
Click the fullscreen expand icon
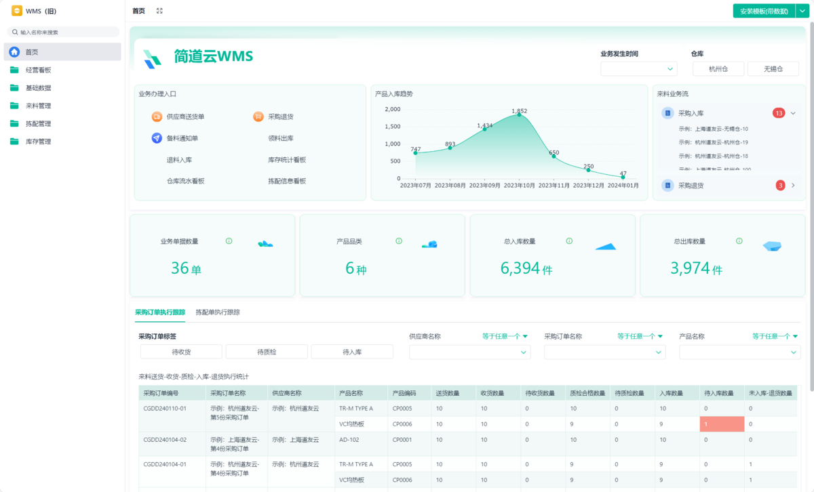[159, 11]
